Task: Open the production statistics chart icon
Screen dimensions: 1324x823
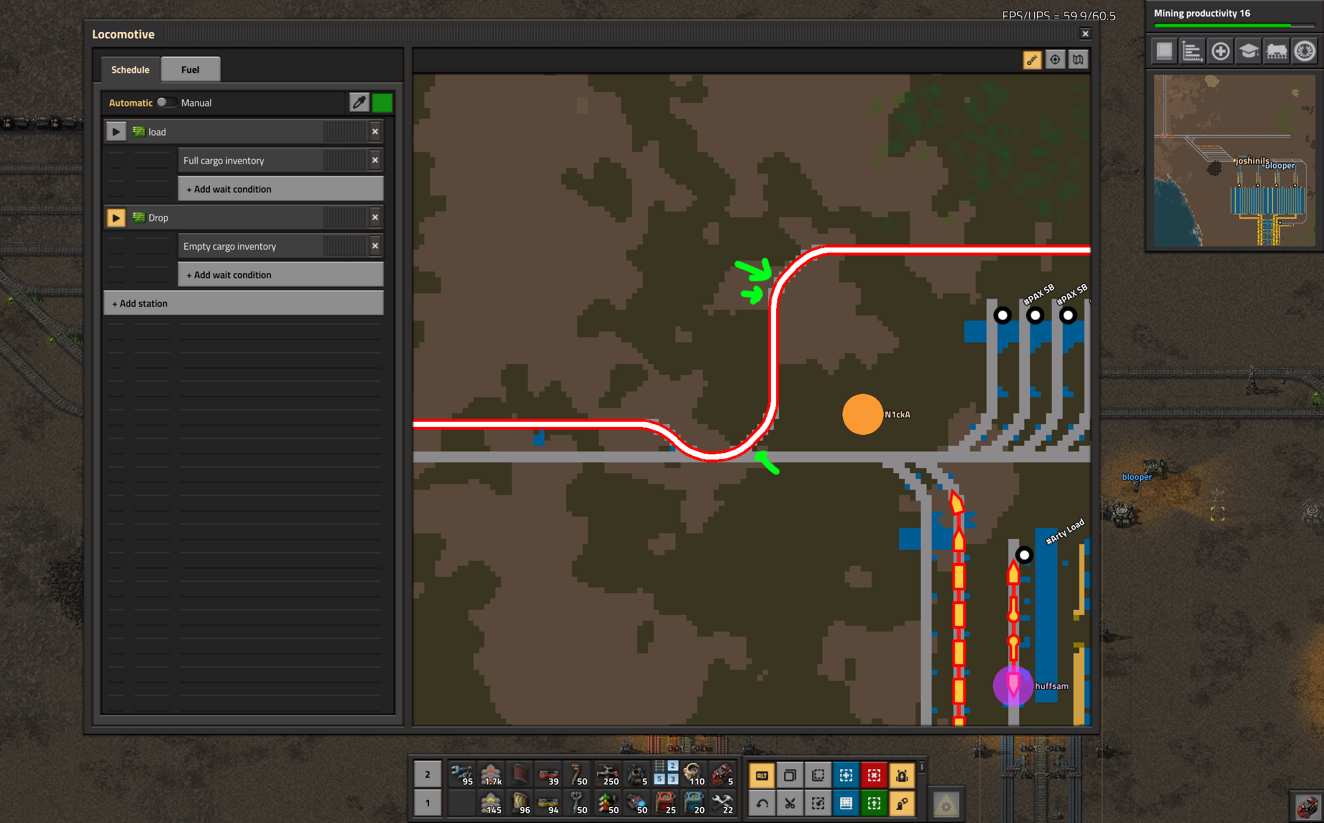Action: [1192, 51]
